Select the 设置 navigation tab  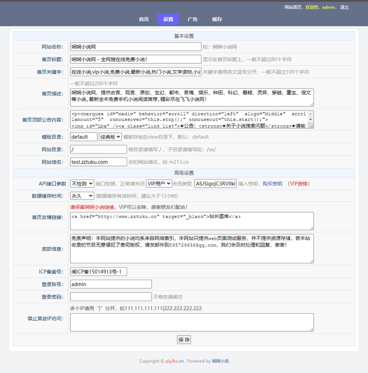tap(168, 19)
